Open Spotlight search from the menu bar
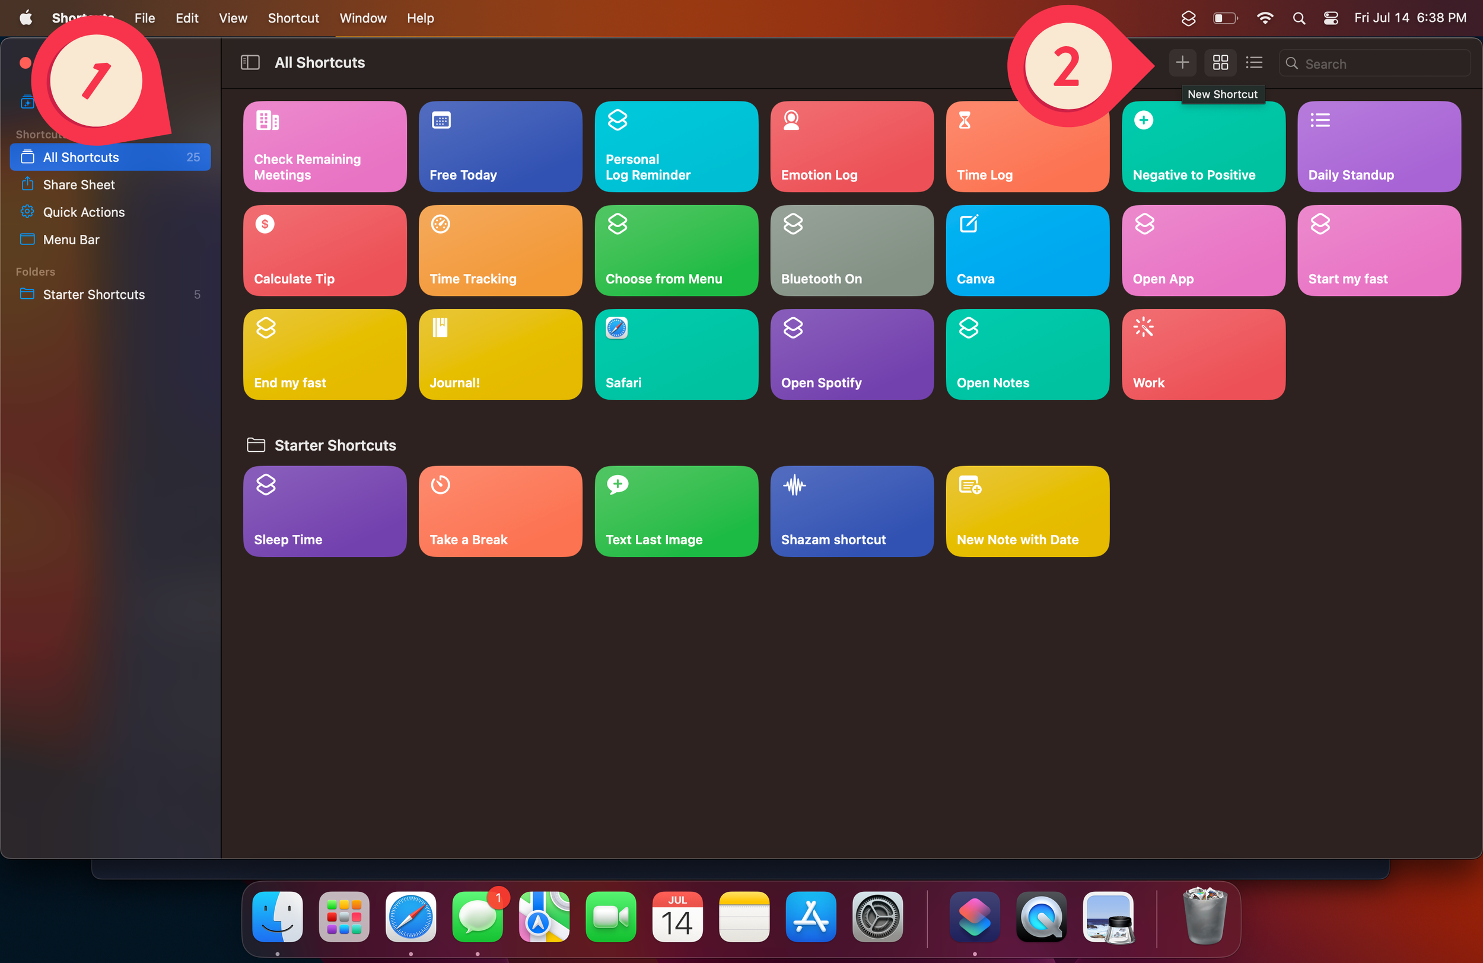Viewport: 1483px width, 963px height. [x=1299, y=18]
